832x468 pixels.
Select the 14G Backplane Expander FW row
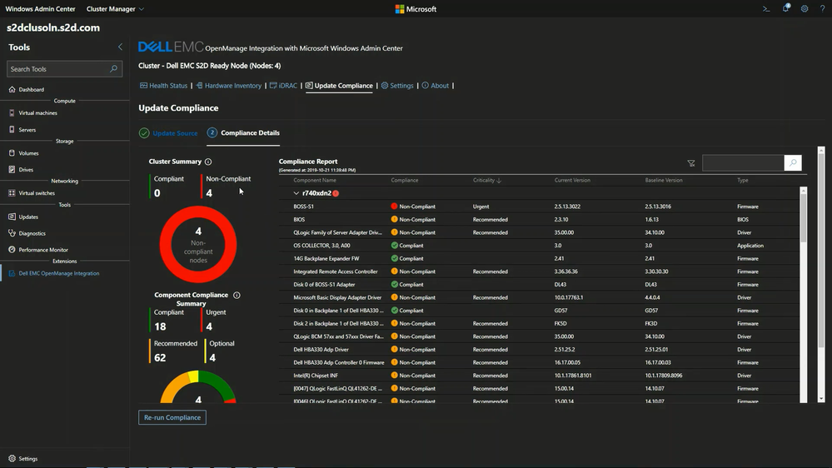(x=539, y=258)
